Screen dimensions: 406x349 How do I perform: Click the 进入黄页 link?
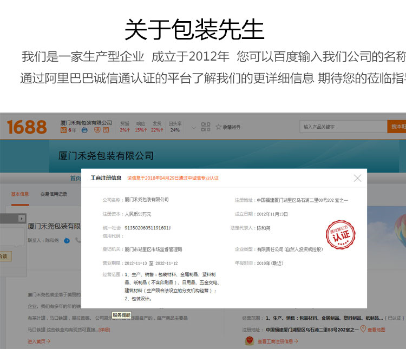click(39, 341)
